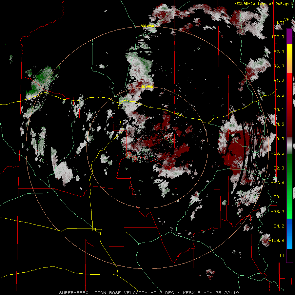The height and width of the screenshot is (295, 295).
Task: Select the -0.9 velocity scale value
Action: (279, 139)
